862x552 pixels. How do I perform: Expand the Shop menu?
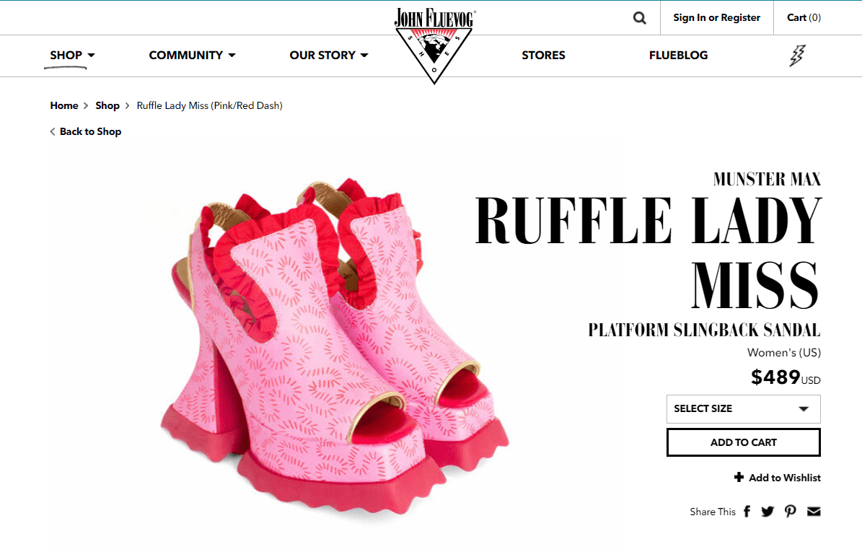[72, 55]
